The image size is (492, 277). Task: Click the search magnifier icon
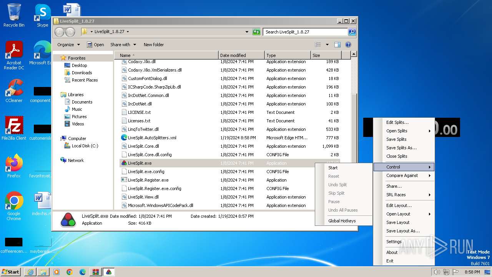click(x=352, y=32)
